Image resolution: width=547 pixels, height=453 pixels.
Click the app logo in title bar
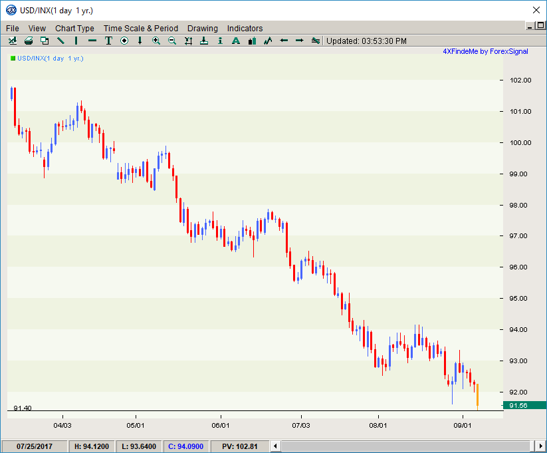point(11,11)
